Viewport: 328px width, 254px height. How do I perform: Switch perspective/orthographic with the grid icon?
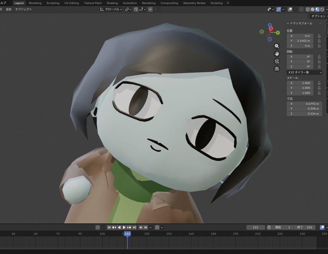tap(277, 69)
